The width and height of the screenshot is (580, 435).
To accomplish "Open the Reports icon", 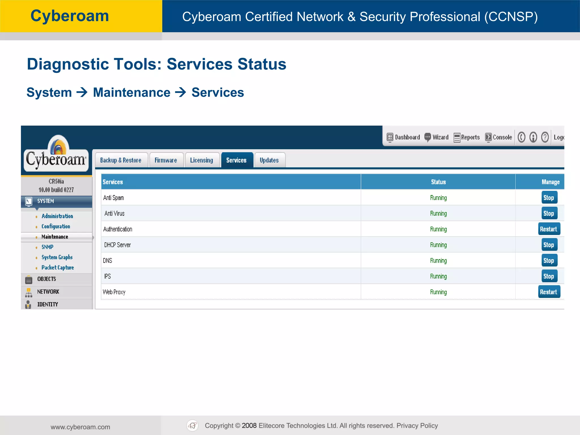I will tap(457, 138).
